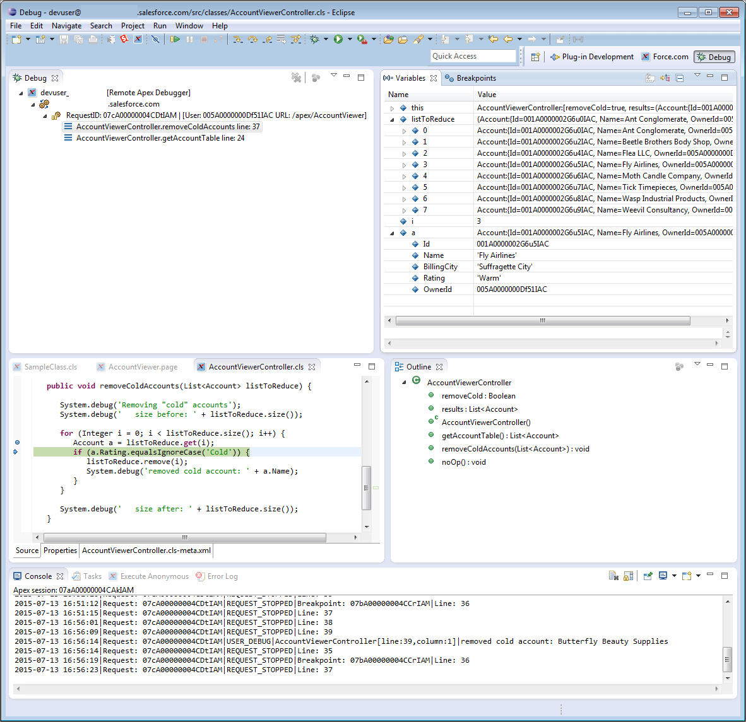Select the Properties tab below editor

[60, 550]
